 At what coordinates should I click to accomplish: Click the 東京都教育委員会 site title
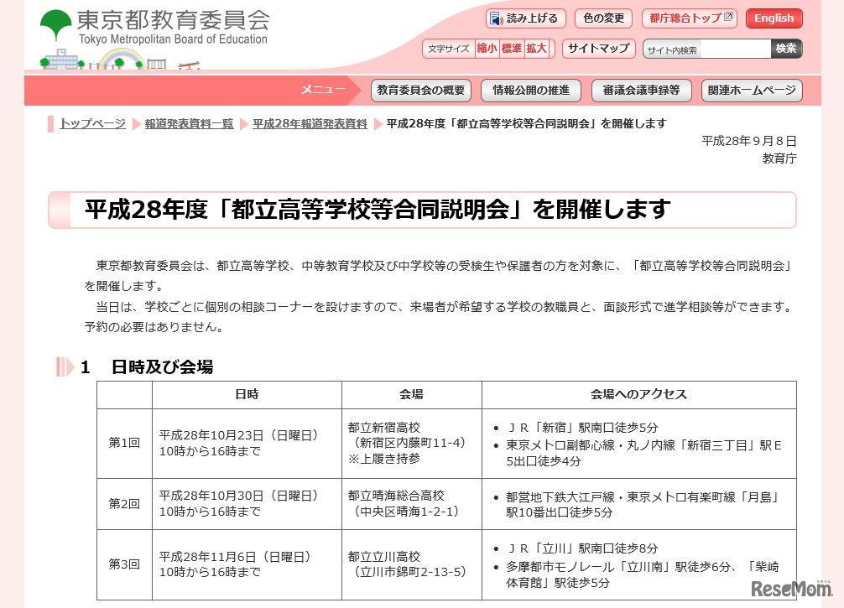[x=173, y=20]
